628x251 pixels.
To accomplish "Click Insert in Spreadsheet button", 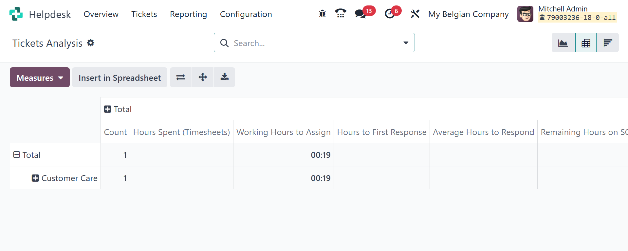I will point(120,77).
